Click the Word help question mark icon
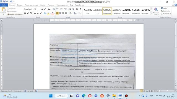This screenshot has width=177, height=99. coord(176,5)
